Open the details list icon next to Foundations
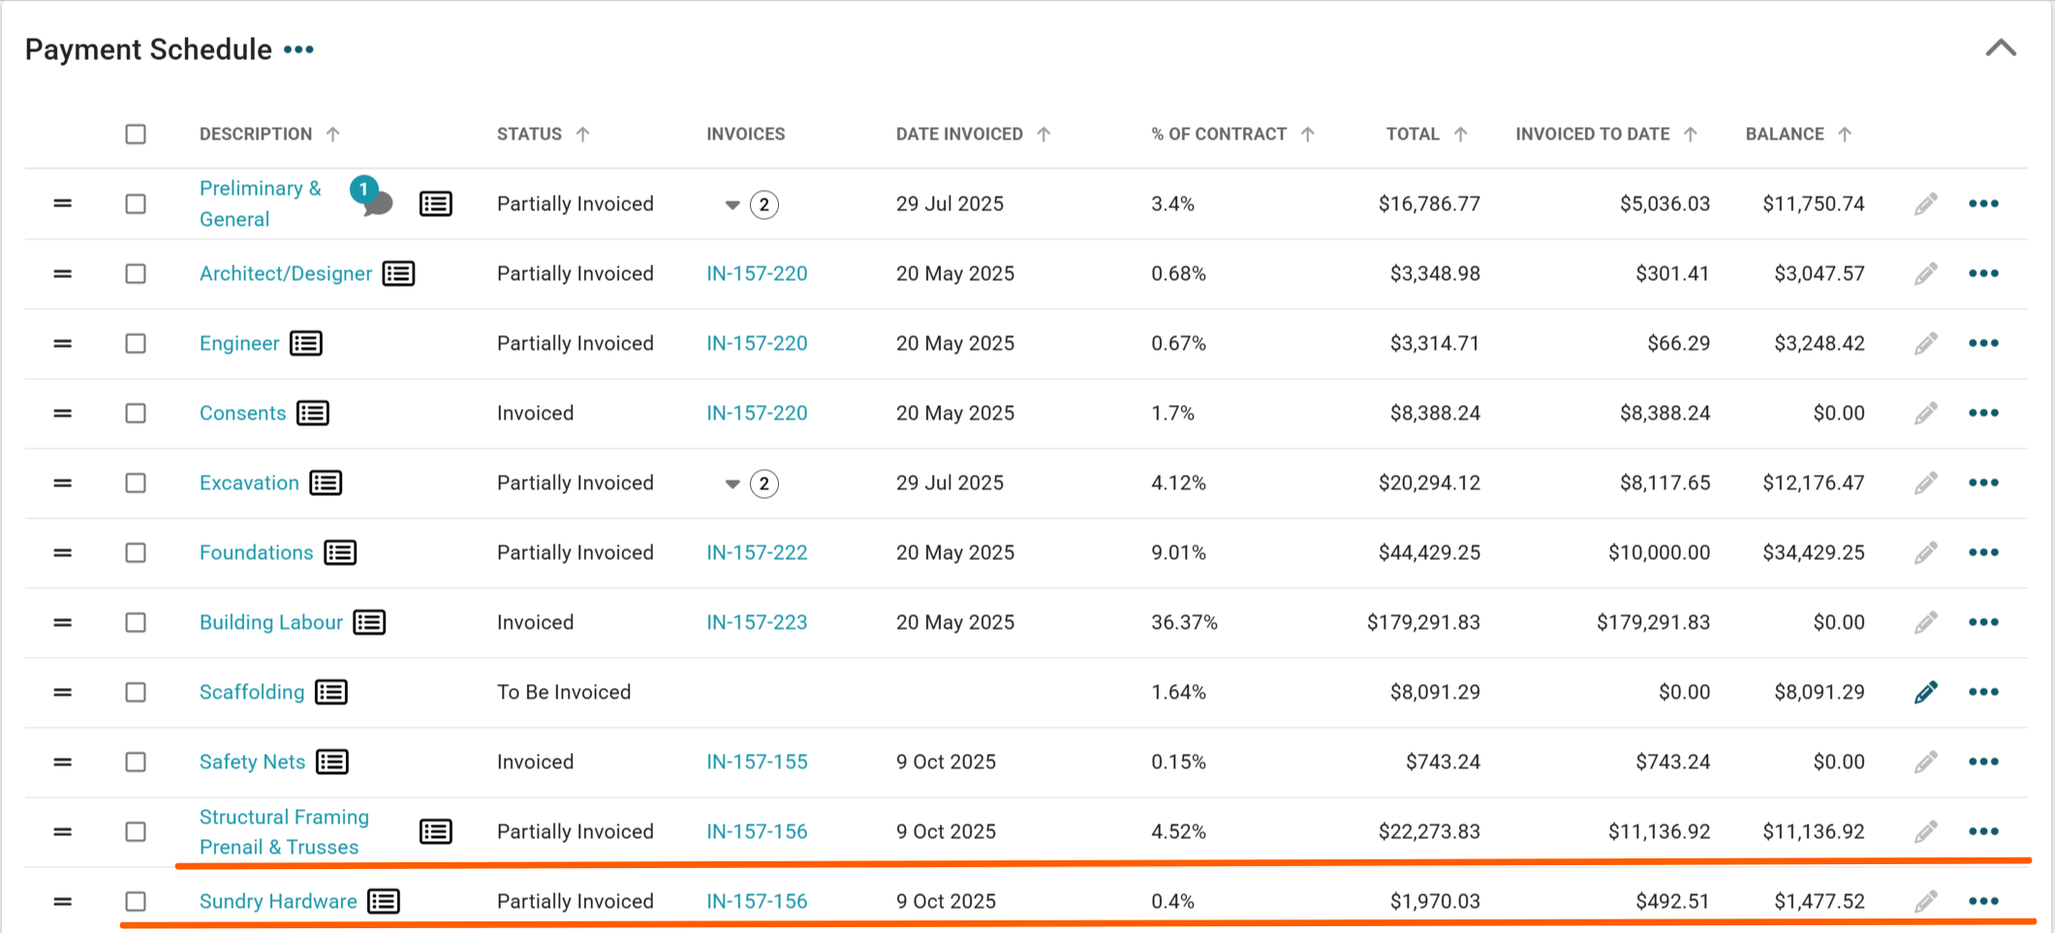 point(340,553)
